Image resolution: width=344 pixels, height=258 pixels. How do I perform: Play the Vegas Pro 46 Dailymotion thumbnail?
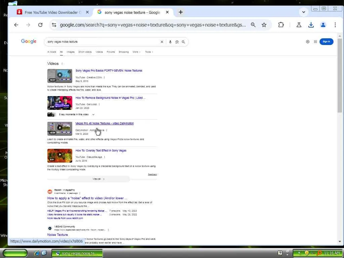(60, 129)
